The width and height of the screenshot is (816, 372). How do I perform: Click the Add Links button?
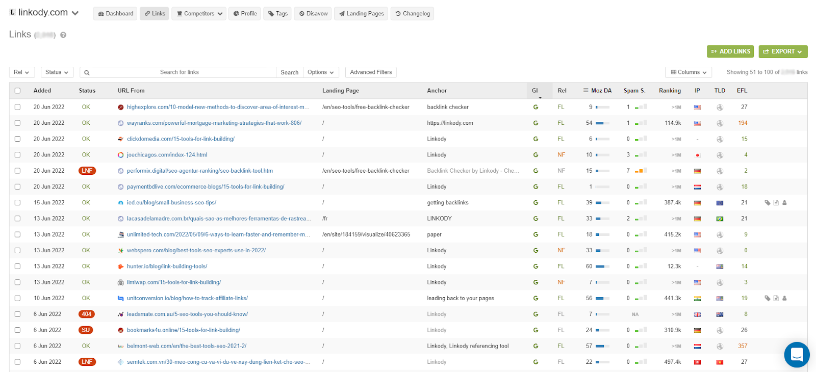731,51
